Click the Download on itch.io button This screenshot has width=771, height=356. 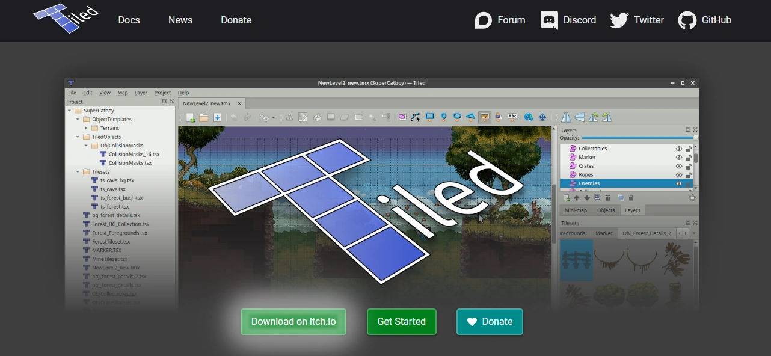(x=293, y=322)
